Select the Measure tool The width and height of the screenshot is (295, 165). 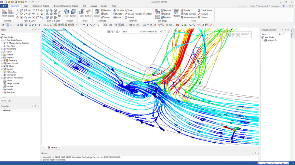pyautogui.click(x=203, y=14)
